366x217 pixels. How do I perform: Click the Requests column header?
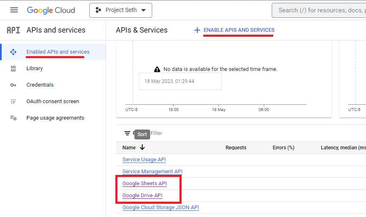pyautogui.click(x=236, y=148)
